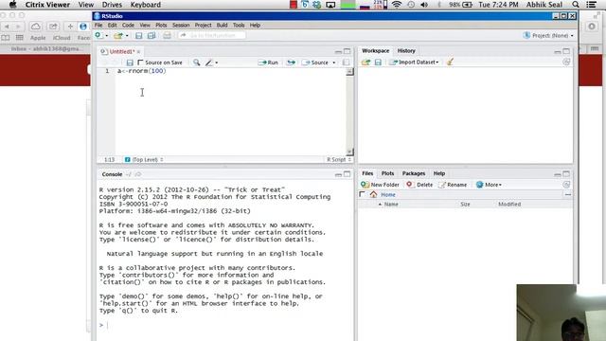Open the New File dropdown arrow
The height and width of the screenshot is (341, 606).
point(106,36)
